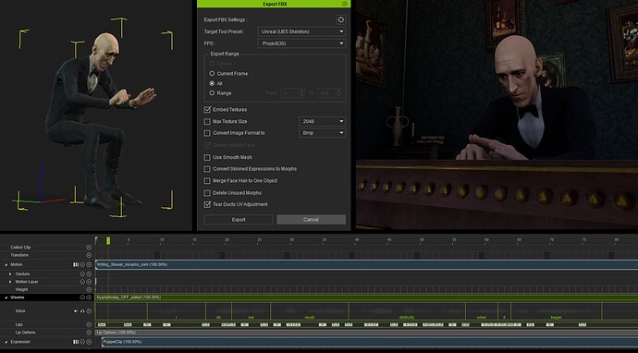Click the "Weight" track label

point(21,289)
